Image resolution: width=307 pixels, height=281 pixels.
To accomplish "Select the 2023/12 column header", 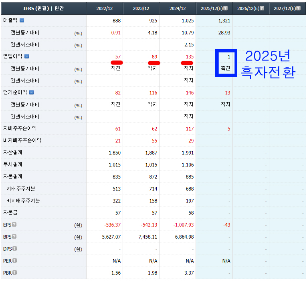I will (x=141, y=8).
